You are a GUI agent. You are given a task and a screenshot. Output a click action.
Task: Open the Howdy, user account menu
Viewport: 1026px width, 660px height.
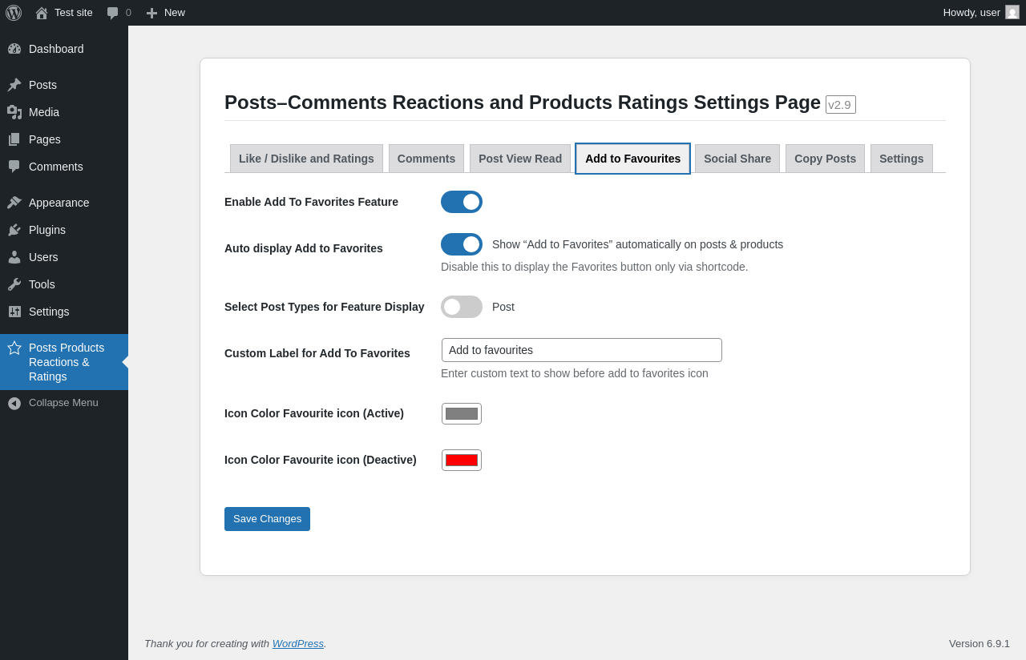[981, 13]
